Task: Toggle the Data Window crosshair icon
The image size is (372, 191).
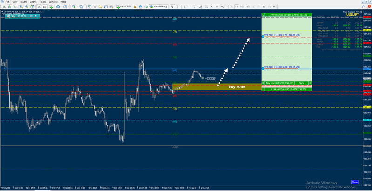Action: (x=95, y=7)
